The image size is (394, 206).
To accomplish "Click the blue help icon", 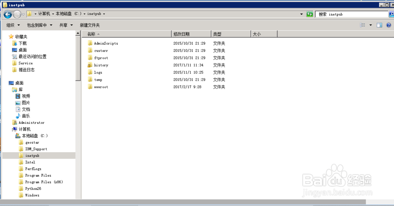I will pos(389,25).
